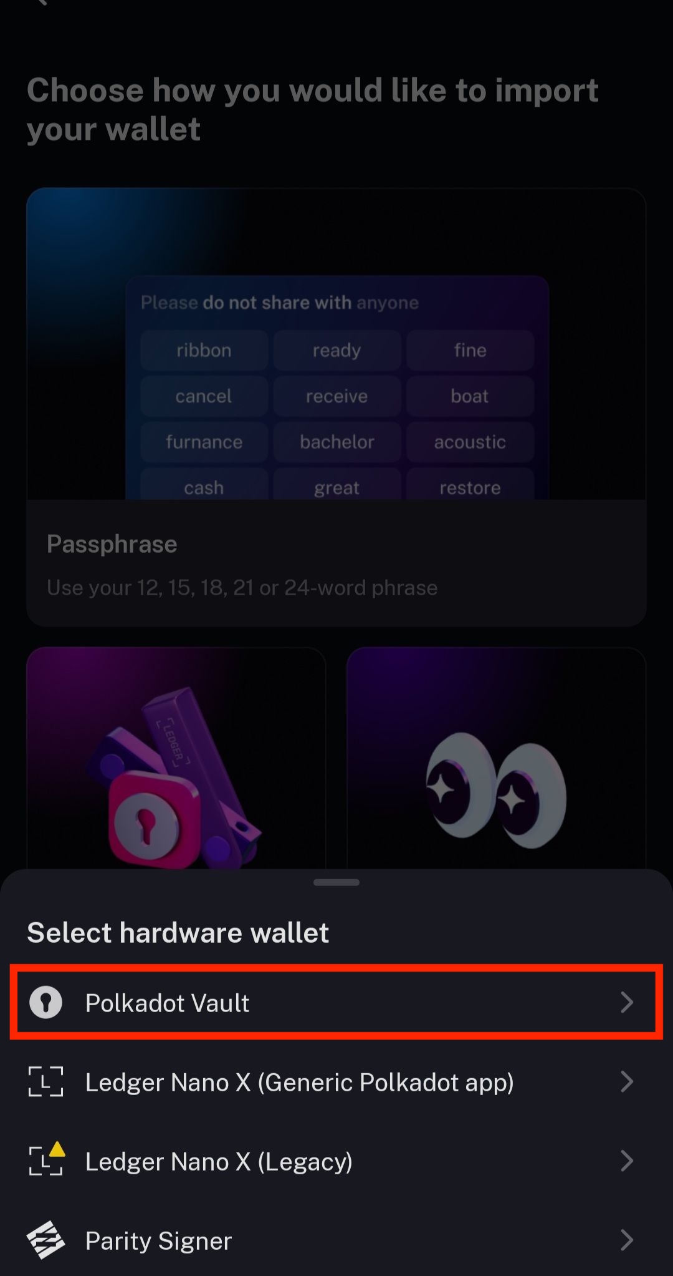The width and height of the screenshot is (673, 1276).
Task: Expand the Ledger Generic Polkadot app chevron
Action: point(627,1082)
